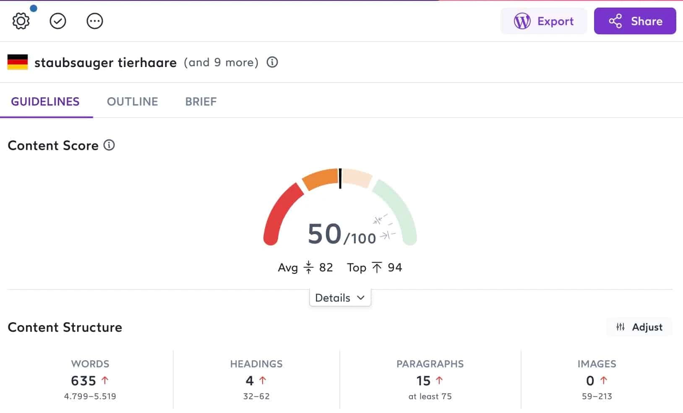Image resolution: width=683 pixels, height=413 pixels.
Task: Click the IMAGES count showing 0
Action: 590,380
